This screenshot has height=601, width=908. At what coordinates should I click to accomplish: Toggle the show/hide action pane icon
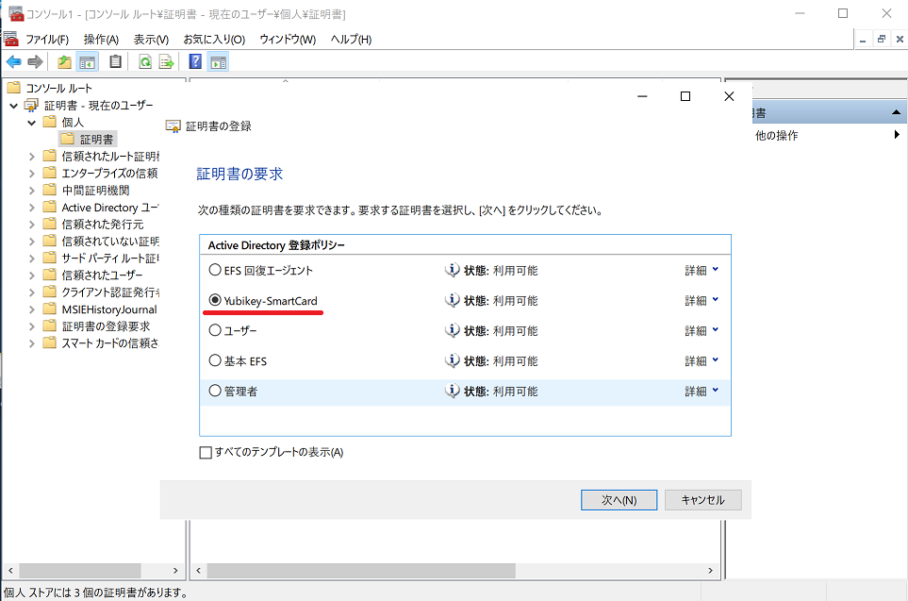pos(218,62)
